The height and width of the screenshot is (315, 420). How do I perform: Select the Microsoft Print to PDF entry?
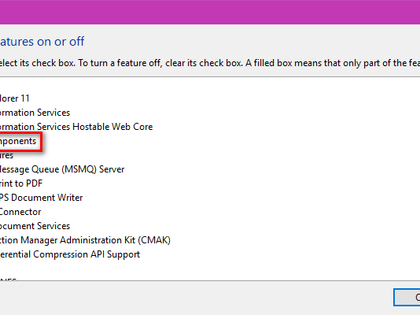point(21,183)
